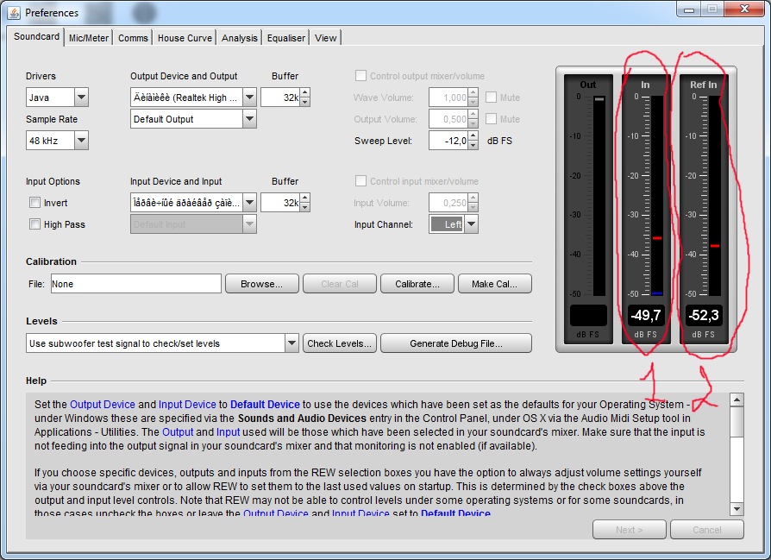Open the disabled Default Input dropdown
The image size is (771, 560).
(x=250, y=223)
